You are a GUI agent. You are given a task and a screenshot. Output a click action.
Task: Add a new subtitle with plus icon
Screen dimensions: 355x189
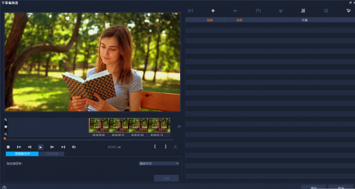pyautogui.click(x=213, y=10)
